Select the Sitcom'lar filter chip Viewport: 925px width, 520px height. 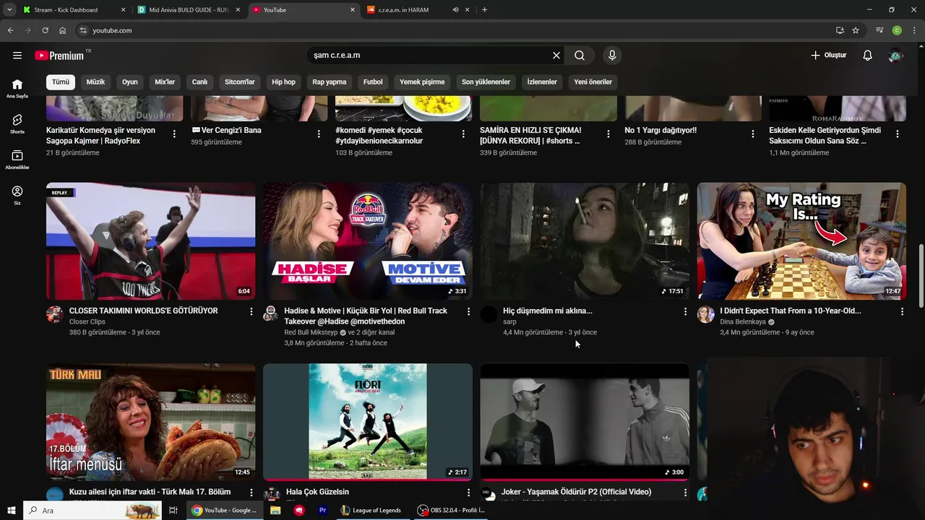tap(240, 82)
